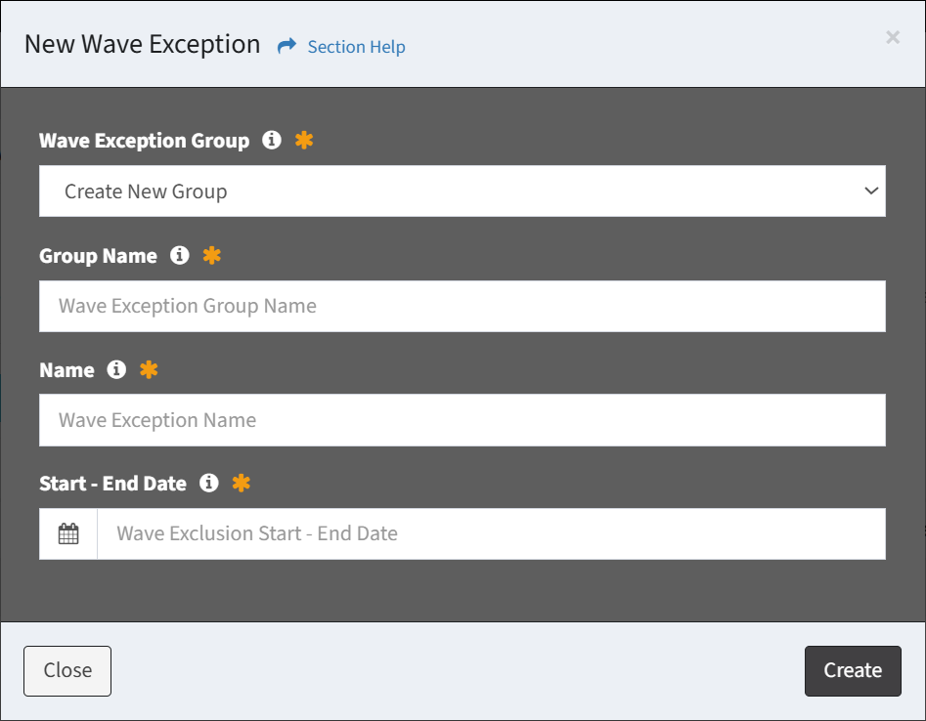
Task: Select the Wave Exclusion Start - End Date field
Action: tap(491, 534)
